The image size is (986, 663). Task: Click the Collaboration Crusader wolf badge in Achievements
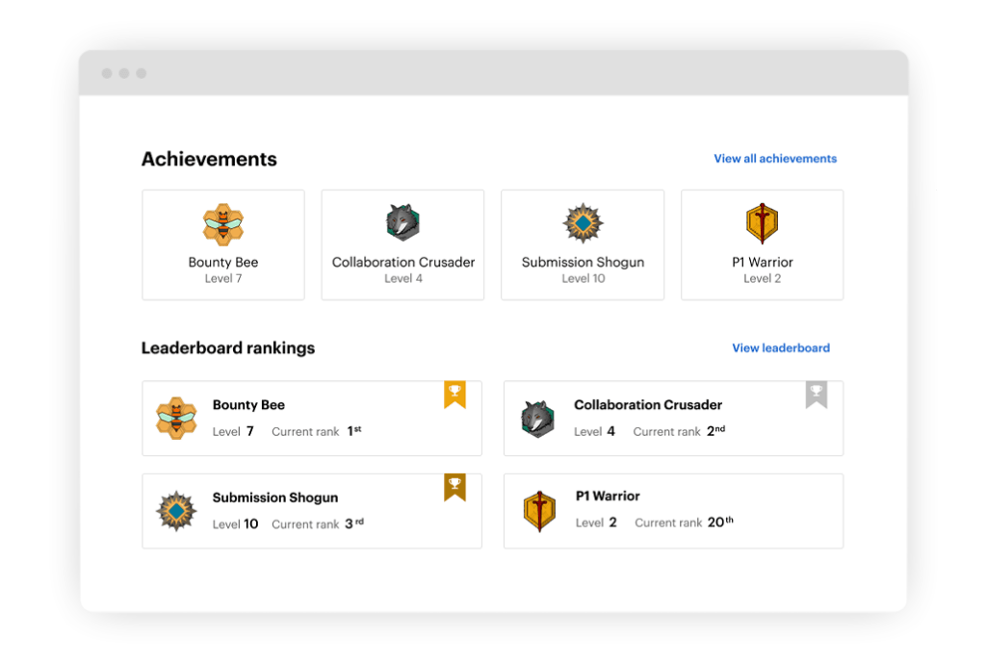click(402, 222)
